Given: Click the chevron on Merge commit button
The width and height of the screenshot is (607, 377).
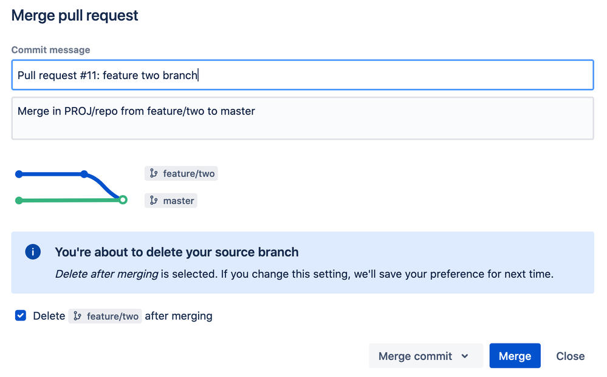Looking at the screenshot, I should pyautogui.click(x=465, y=356).
